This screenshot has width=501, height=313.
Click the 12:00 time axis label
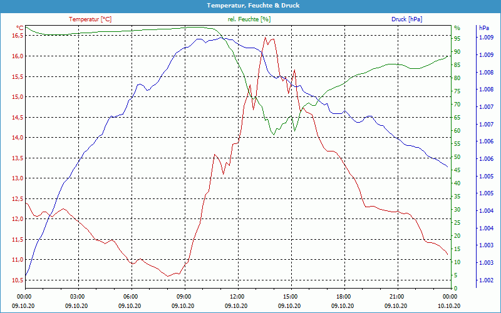coord(237,296)
